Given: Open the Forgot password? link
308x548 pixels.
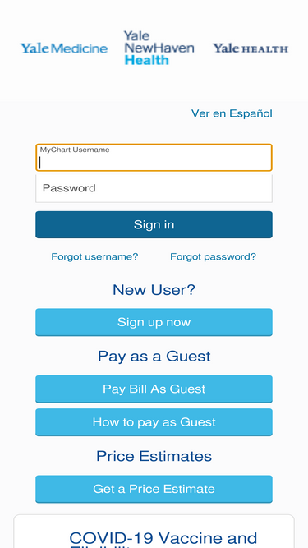Looking at the screenshot, I should 213,257.
